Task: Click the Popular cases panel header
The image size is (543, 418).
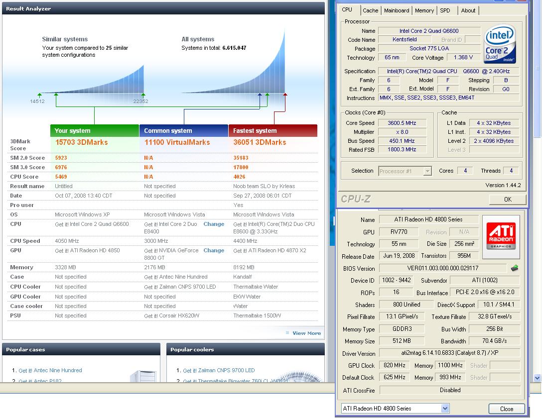Action: [x=81, y=349]
